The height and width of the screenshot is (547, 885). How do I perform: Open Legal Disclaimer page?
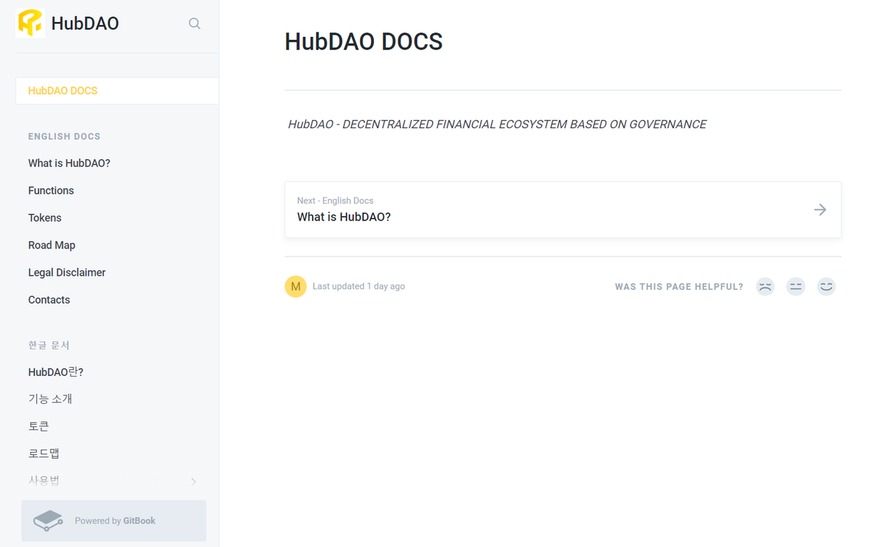tap(67, 272)
